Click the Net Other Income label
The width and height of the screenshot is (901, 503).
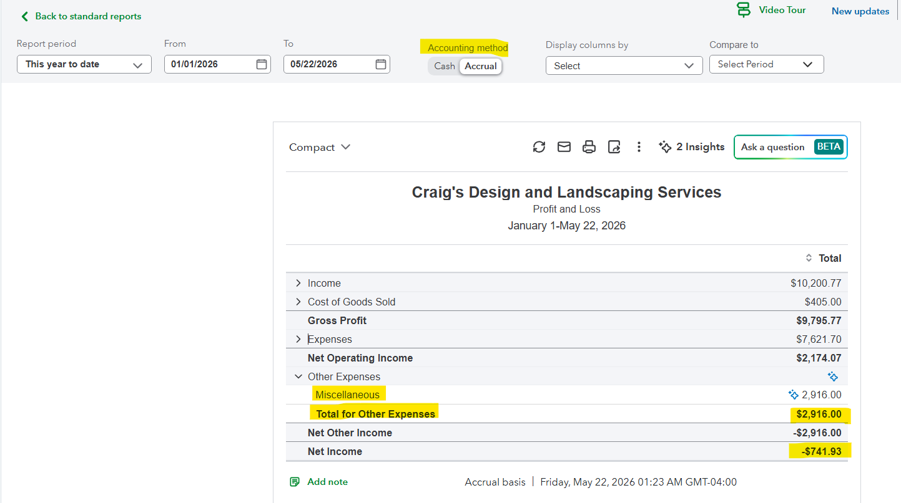click(350, 433)
